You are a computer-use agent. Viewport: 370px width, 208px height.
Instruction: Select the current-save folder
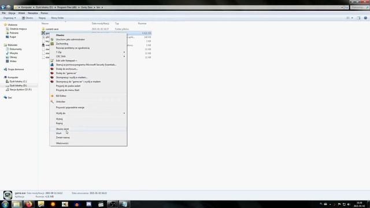52,29
